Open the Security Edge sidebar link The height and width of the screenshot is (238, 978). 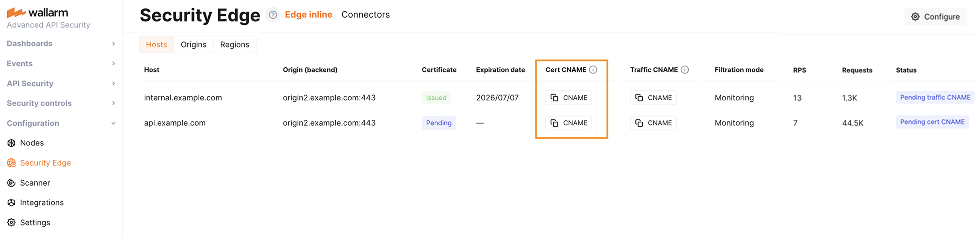tap(46, 163)
